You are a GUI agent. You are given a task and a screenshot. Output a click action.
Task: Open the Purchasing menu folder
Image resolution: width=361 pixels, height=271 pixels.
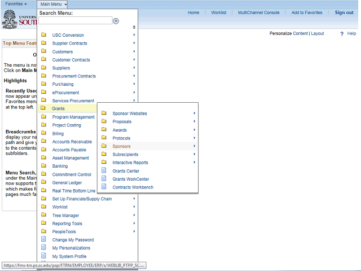63,84
